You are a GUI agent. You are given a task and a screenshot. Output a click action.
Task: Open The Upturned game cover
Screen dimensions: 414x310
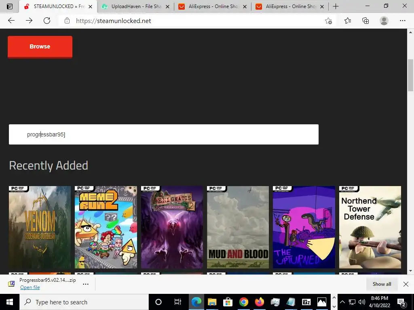point(304,227)
